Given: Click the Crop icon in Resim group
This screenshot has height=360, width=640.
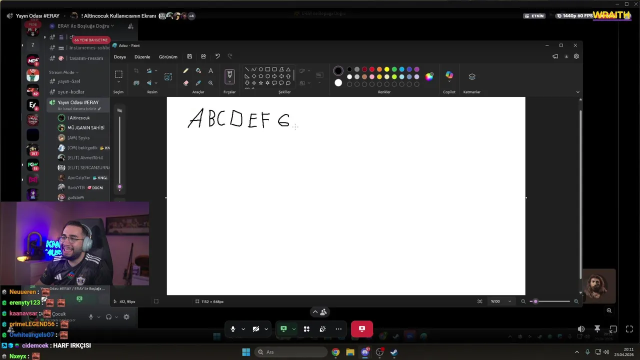Looking at the screenshot, I should [x=136, y=71].
